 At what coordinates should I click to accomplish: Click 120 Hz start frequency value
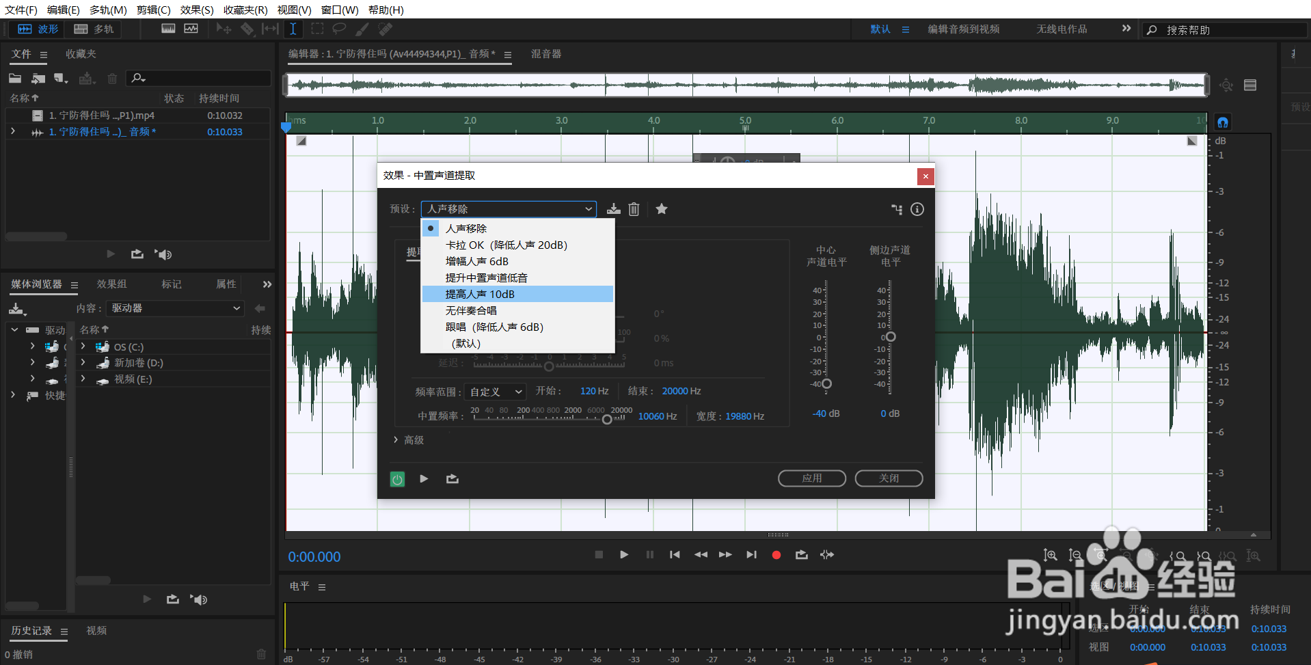[594, 391]
